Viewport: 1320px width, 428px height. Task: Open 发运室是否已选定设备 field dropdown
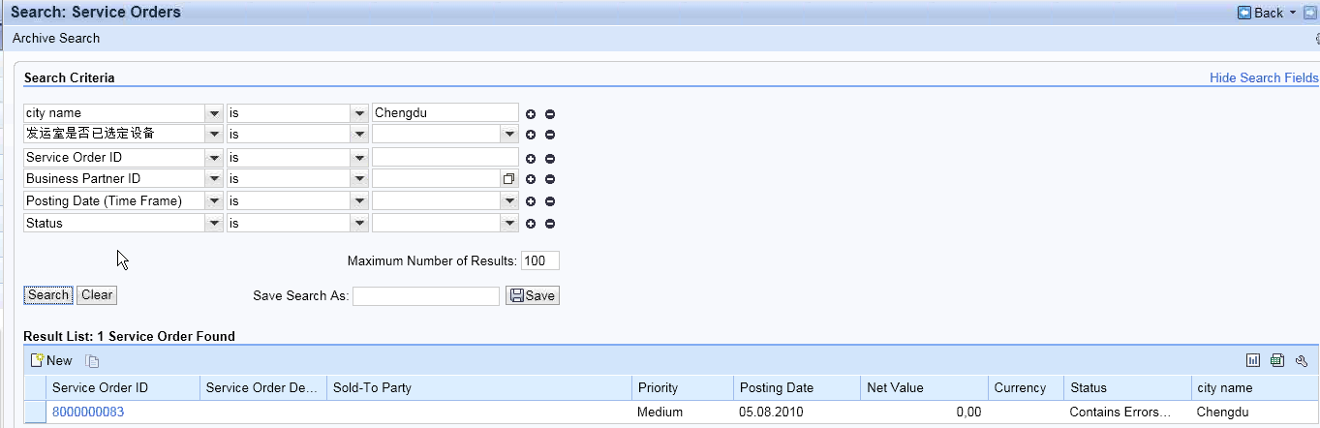tap(214, 134)
